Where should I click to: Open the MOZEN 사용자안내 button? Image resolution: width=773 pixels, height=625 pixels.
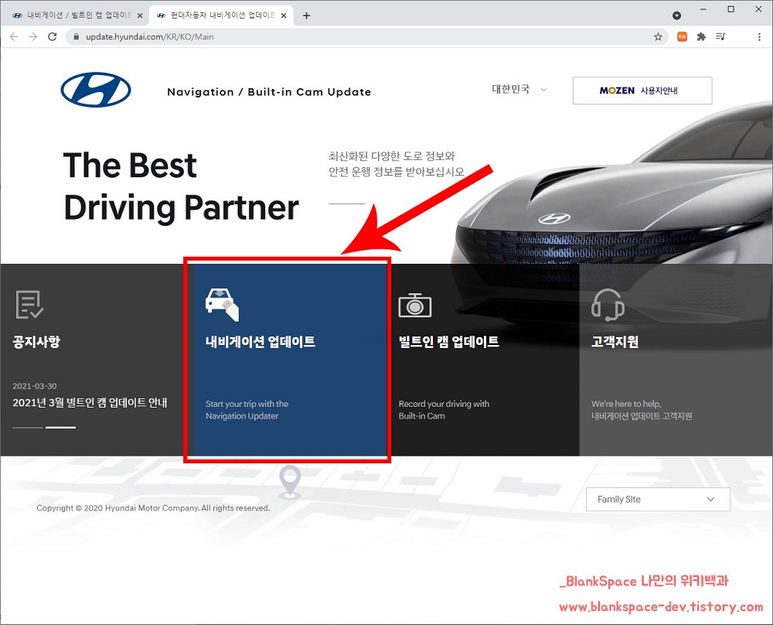(642, 91)
